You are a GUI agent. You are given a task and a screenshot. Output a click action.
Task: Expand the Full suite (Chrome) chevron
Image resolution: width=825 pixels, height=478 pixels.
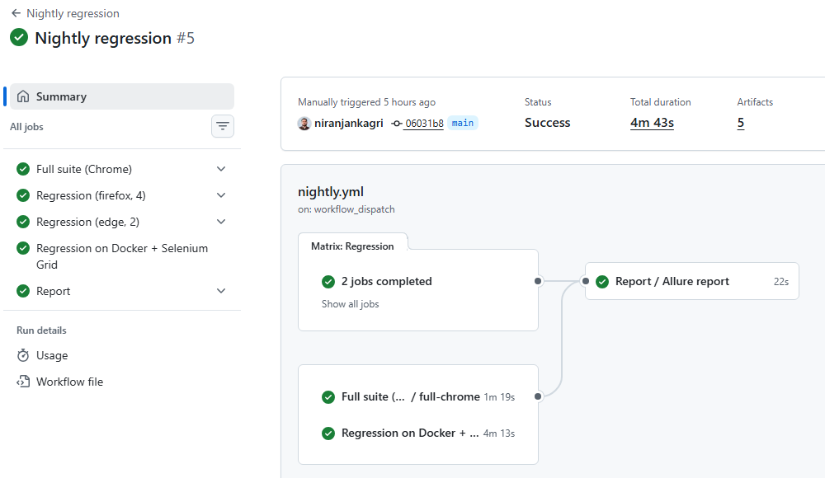pos(221,169)
